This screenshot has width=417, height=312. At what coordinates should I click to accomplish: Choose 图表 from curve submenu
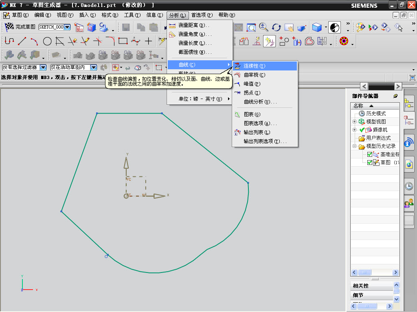click(265, 114)
